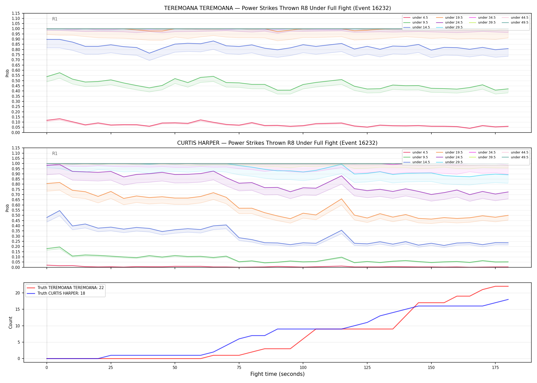Click the 'Fight time (seconds)' axis label
This screenshot has height=383, width=537.
277,374
